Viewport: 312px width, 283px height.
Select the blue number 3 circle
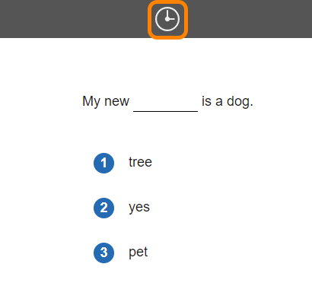point(103,253)
